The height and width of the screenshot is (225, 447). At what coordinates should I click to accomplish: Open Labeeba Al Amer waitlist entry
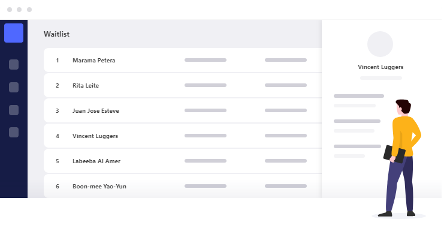pyautogui.click(x=183, y=161)
